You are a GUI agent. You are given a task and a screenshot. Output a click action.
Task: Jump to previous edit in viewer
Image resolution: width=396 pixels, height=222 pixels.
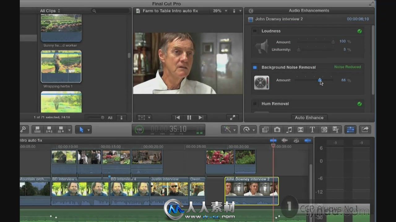click(177, 117)
